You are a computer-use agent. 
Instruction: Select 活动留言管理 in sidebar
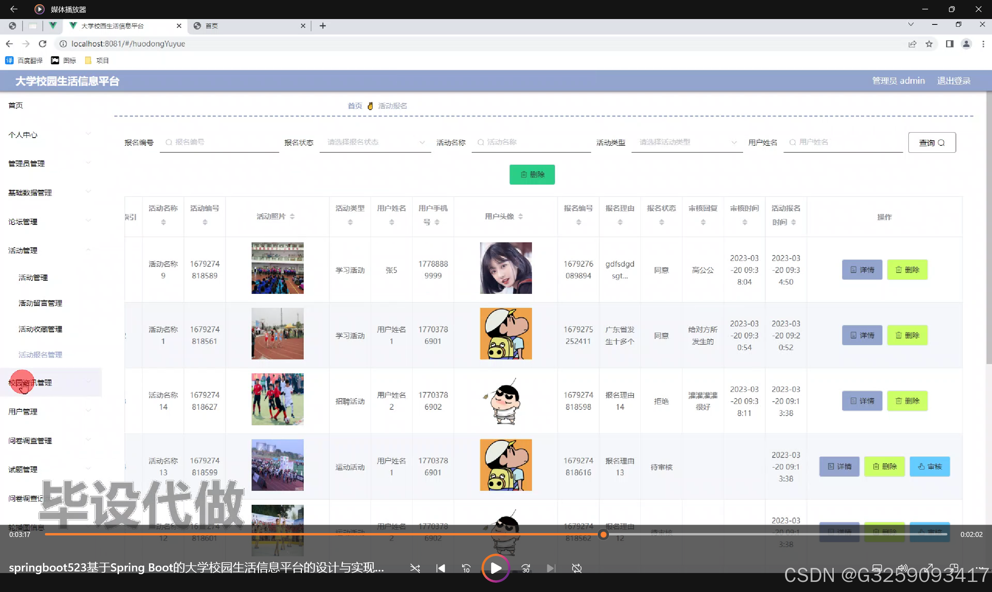tap(40, 303)
